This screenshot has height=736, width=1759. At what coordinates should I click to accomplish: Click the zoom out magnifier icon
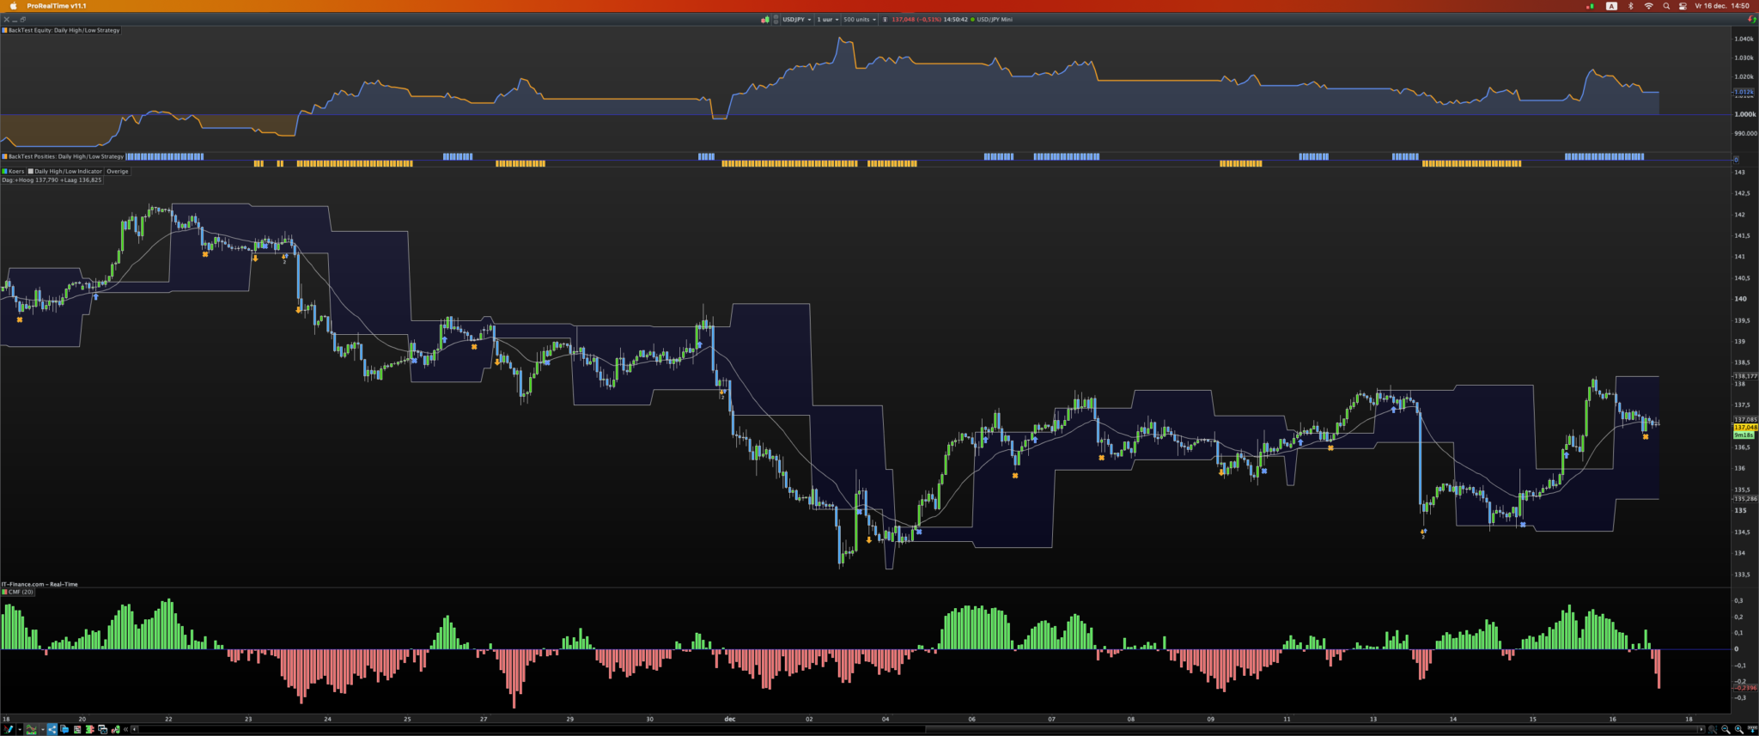pos(1726,729)
